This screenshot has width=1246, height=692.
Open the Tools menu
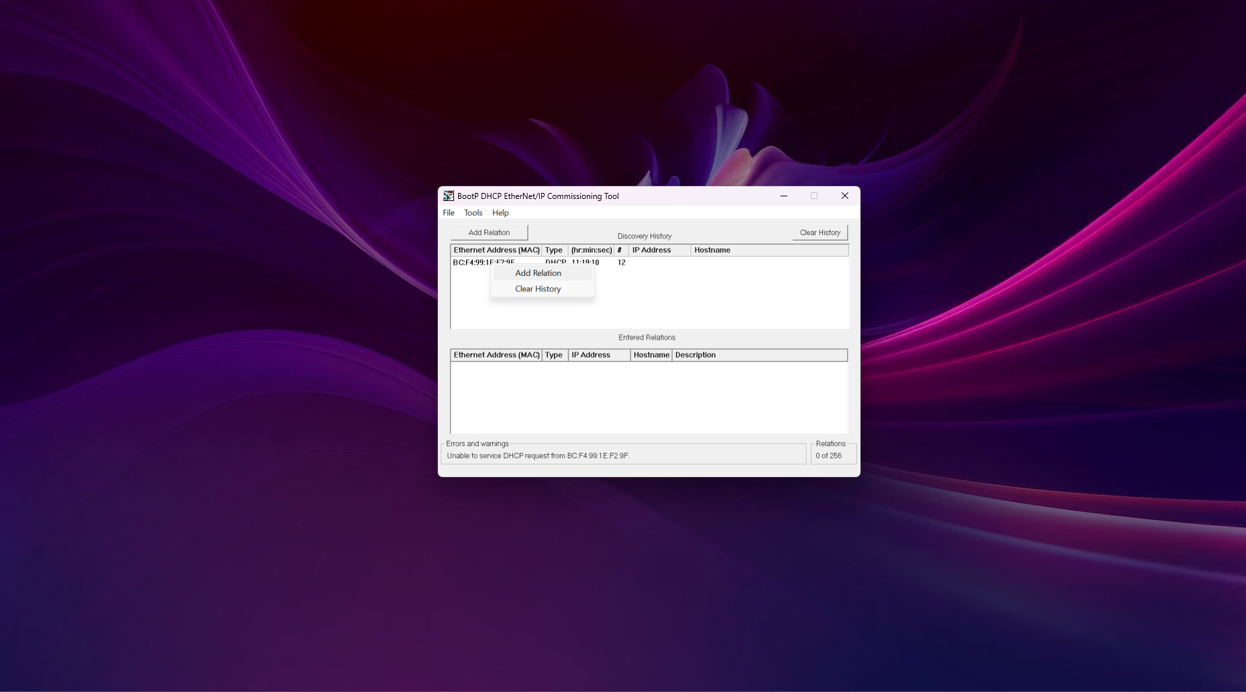473,212
